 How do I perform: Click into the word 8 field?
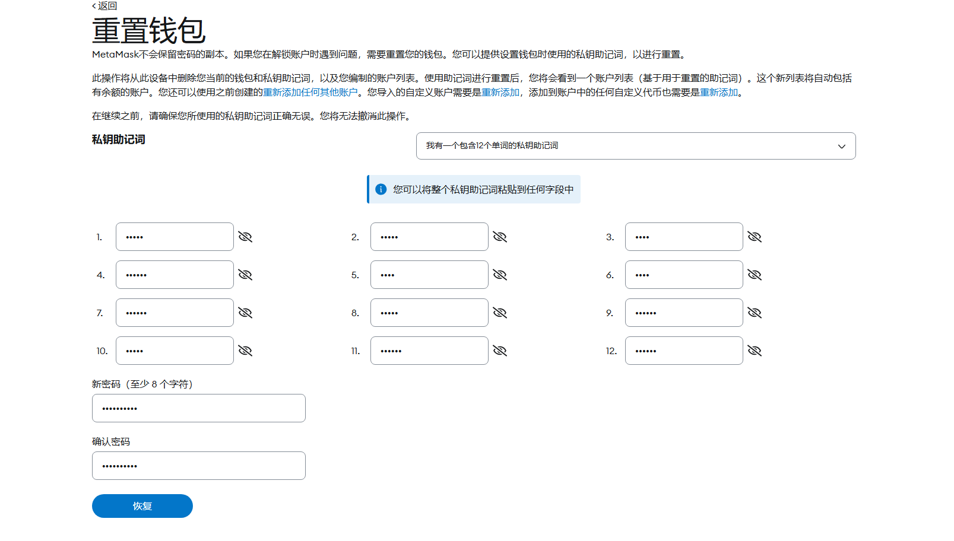coord(429,313)
